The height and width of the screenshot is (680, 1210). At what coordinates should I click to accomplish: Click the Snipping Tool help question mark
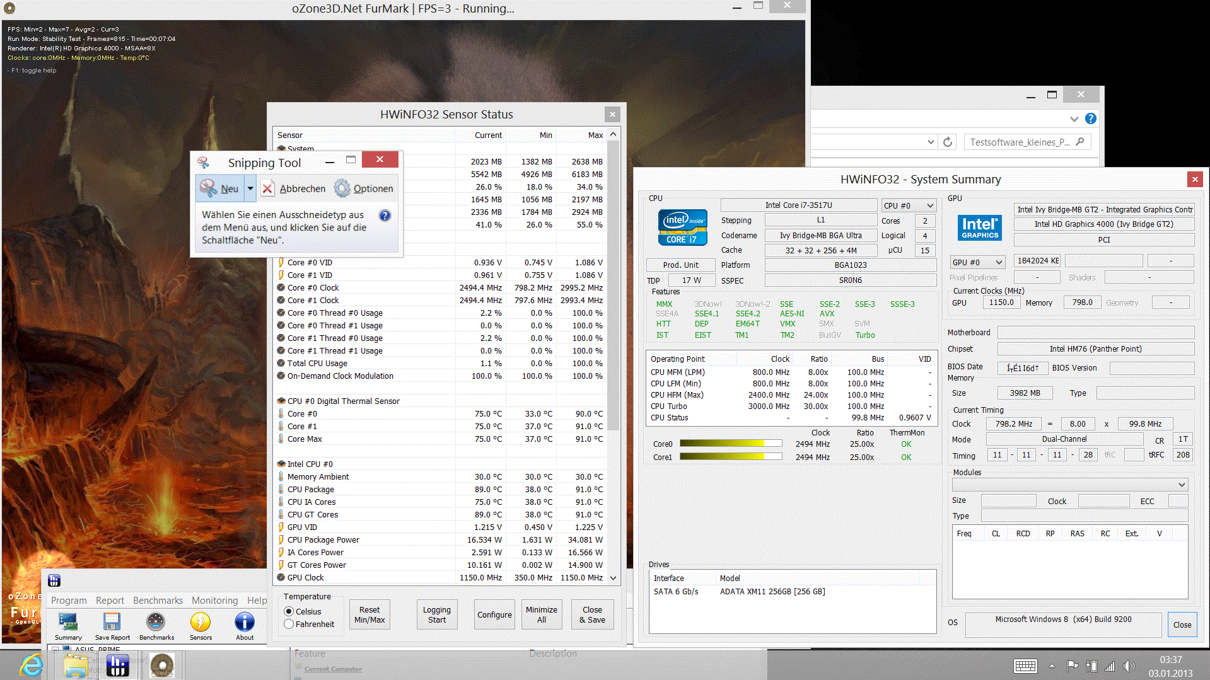[x=385, y=216]
